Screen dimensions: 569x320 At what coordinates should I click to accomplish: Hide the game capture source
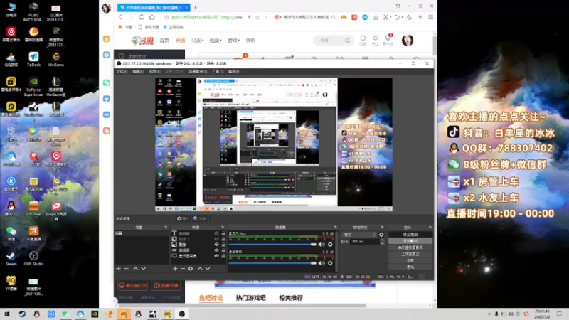[x=217, y=250]
